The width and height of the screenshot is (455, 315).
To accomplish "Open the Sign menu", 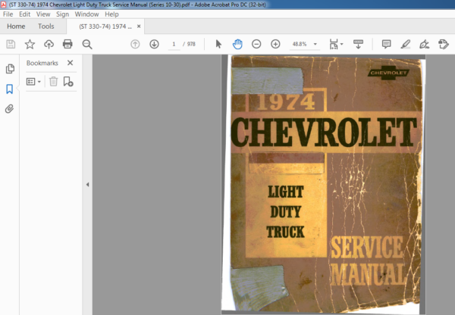I will 62,14.
